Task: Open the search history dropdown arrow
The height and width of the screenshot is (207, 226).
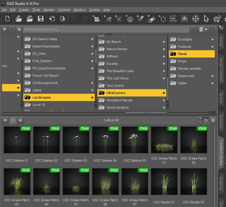Action: (x=194, y=29)
